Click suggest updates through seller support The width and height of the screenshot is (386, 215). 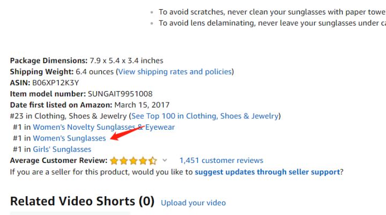click(x=267, y=172)
